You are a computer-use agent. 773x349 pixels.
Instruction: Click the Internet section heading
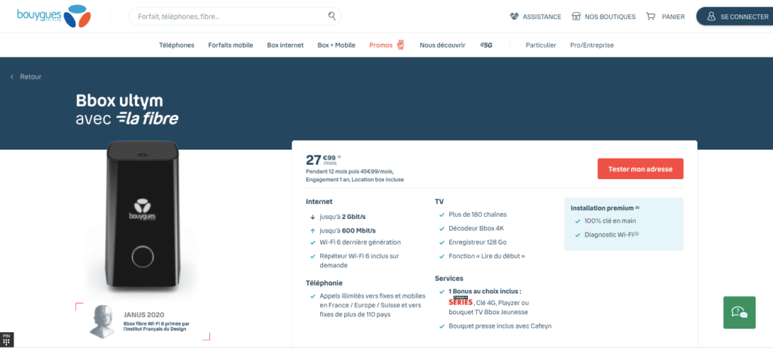pos(319,202)
